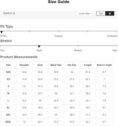Click the Stretch Slight marker triangle

39,46
